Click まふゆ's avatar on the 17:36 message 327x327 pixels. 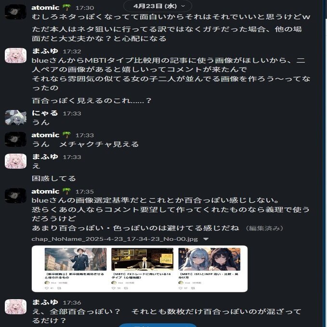[x=15, y=307]
